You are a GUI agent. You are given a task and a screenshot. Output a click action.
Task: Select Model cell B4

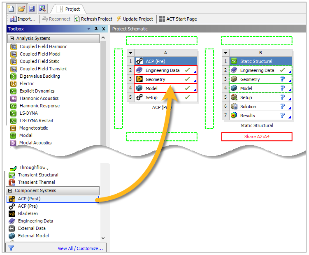[x=261, y=88]
